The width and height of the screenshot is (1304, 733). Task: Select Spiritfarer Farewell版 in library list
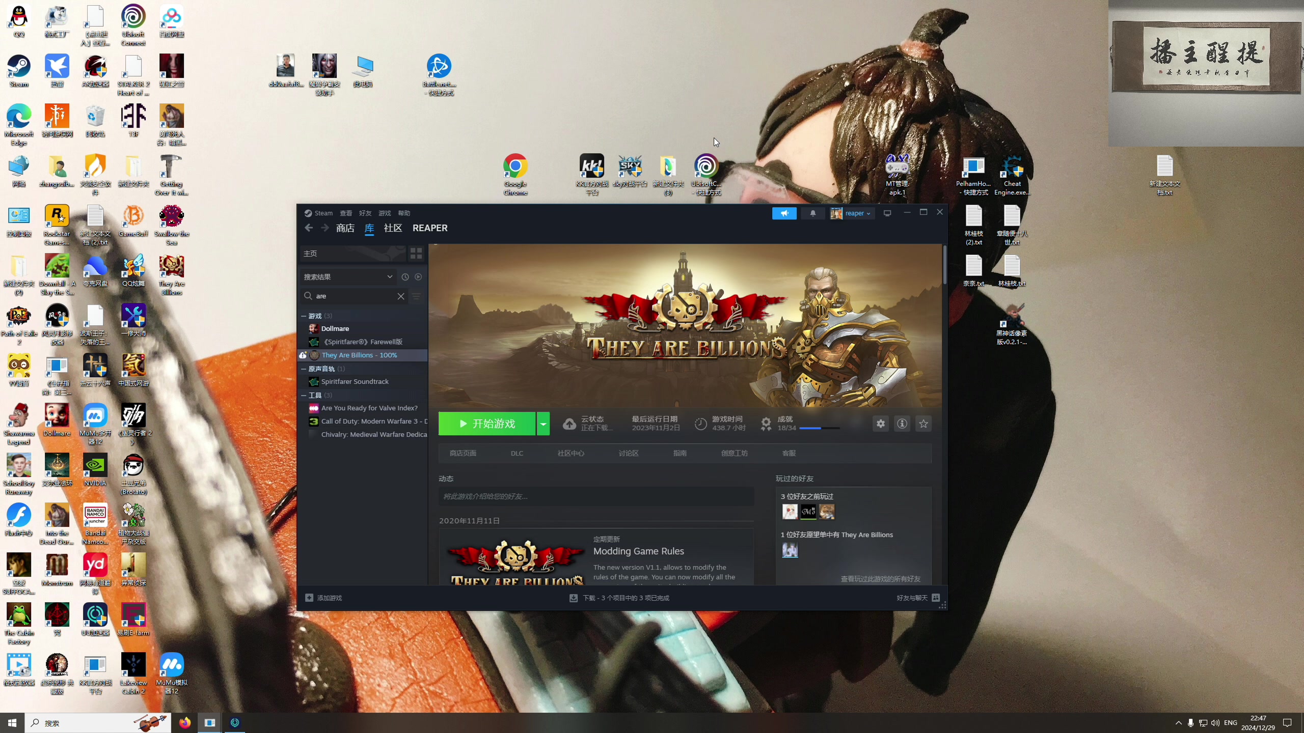pos(363,342)
